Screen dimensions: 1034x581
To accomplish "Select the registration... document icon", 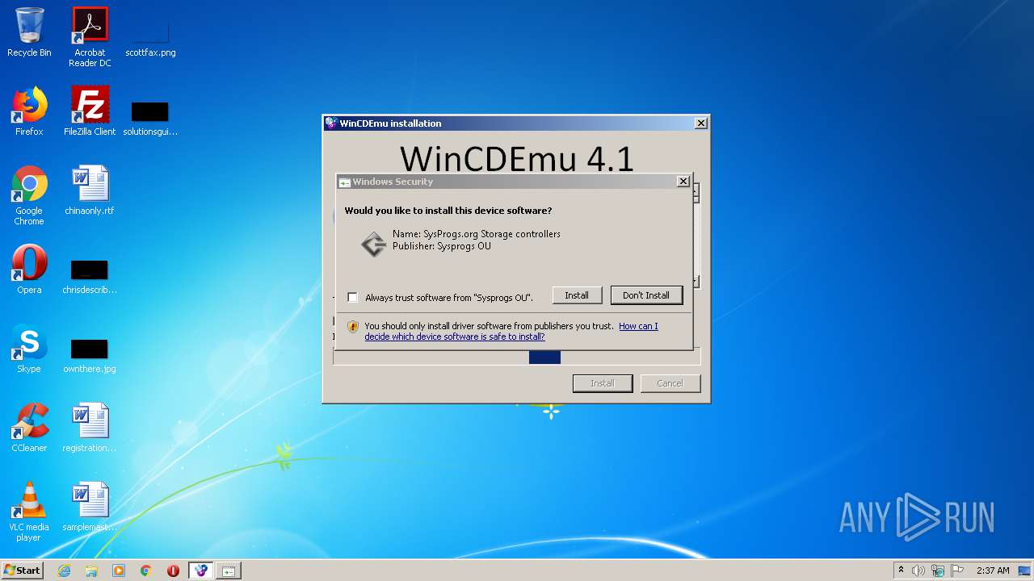I will 90,428.
